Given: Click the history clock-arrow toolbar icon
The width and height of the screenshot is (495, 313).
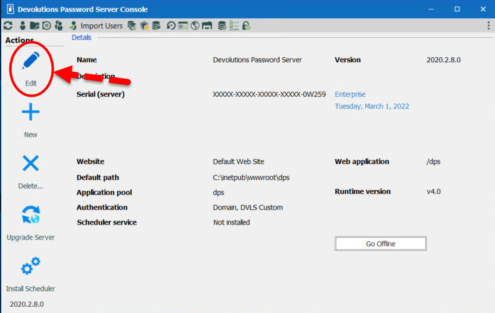Looking at the screenshot, I should click(x=170, y=26).
